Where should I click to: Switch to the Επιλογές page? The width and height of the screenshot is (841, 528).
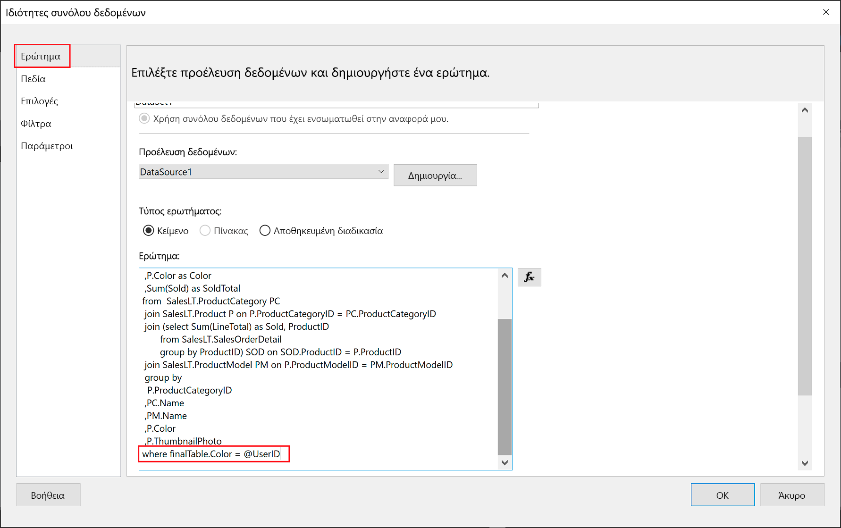click(39, 101)
